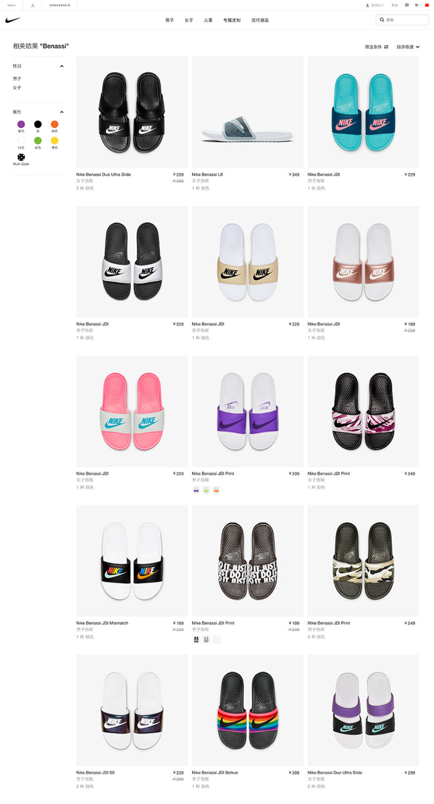
Task: Open the shopping cart icon
Action: (416, 5)
